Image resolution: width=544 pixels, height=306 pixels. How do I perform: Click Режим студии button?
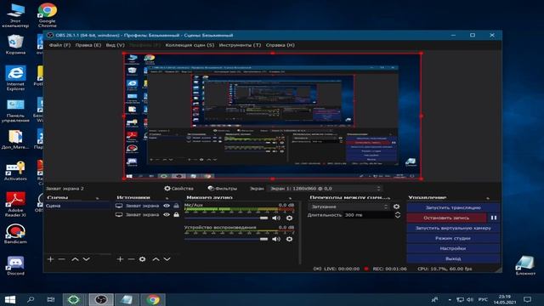(453, 238)
